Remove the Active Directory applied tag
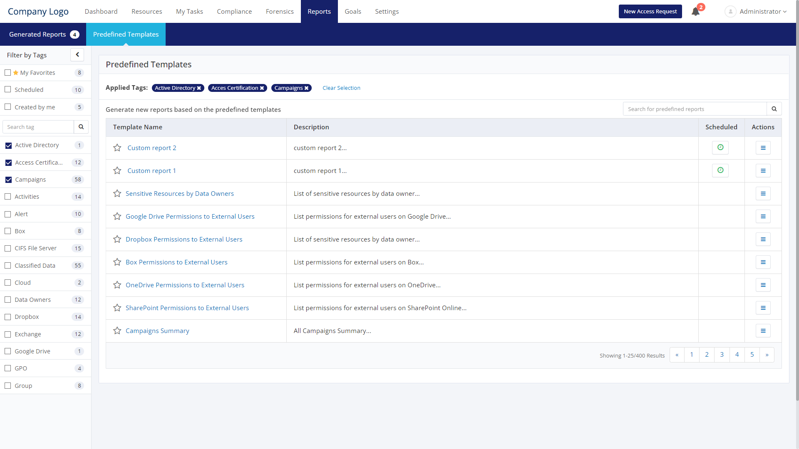Image resolution: width=799 pixels, height=449 pixels. [x=199, y=88]
